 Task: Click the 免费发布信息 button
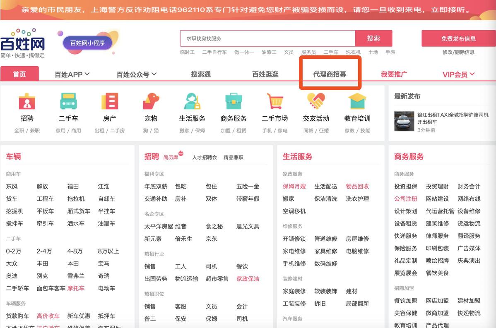458,38
